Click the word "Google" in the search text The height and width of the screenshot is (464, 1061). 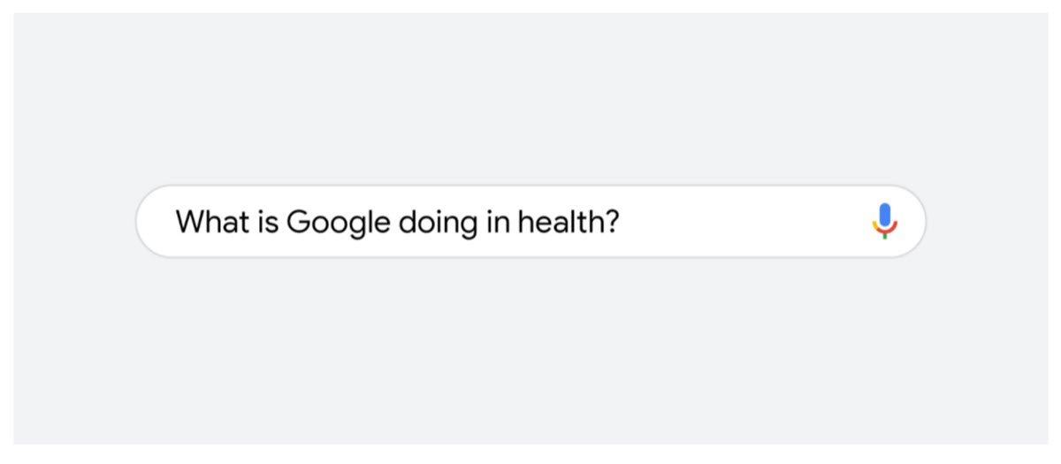338,221
